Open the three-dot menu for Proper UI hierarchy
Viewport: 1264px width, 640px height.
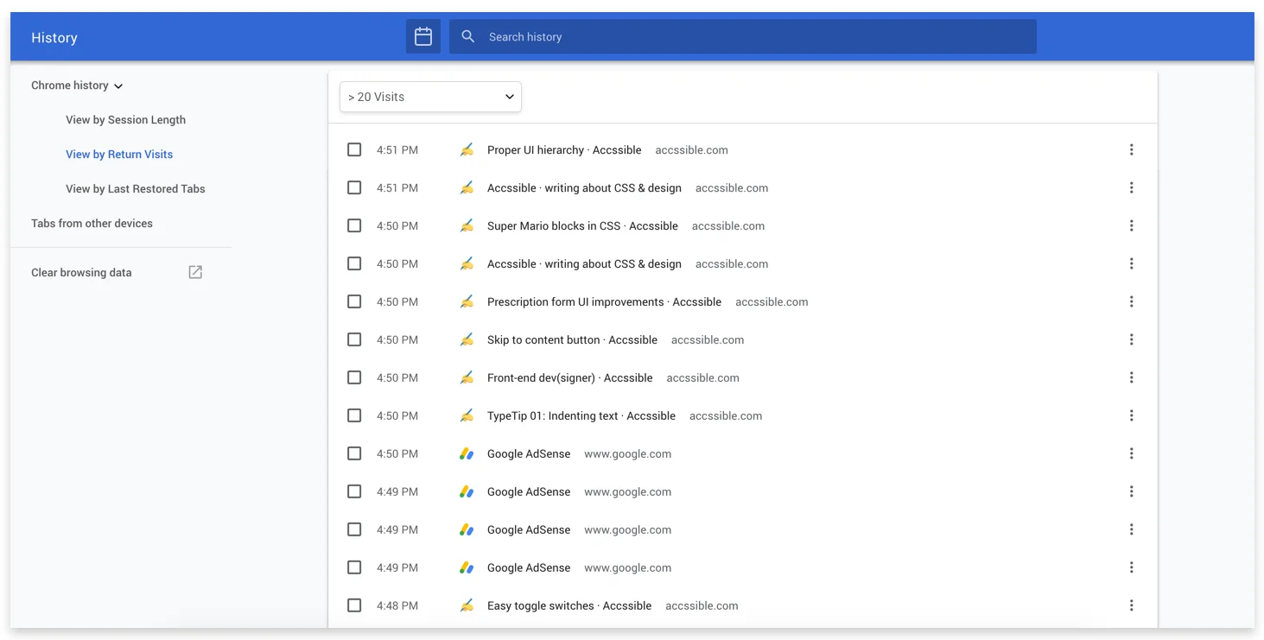(x=1132, y=149)
